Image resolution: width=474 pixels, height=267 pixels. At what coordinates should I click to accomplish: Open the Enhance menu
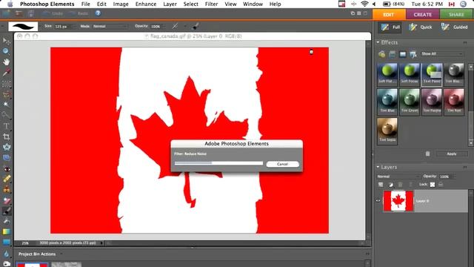click(x=146, y=4)
